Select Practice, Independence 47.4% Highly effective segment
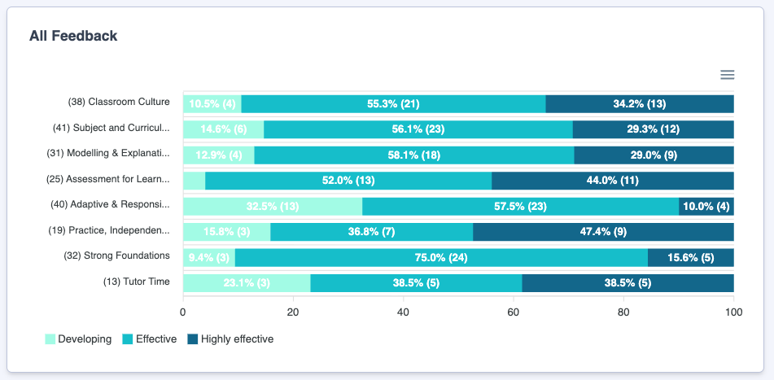Image resolution: width=774 pixels, height=380 pixels. (603, 232)
